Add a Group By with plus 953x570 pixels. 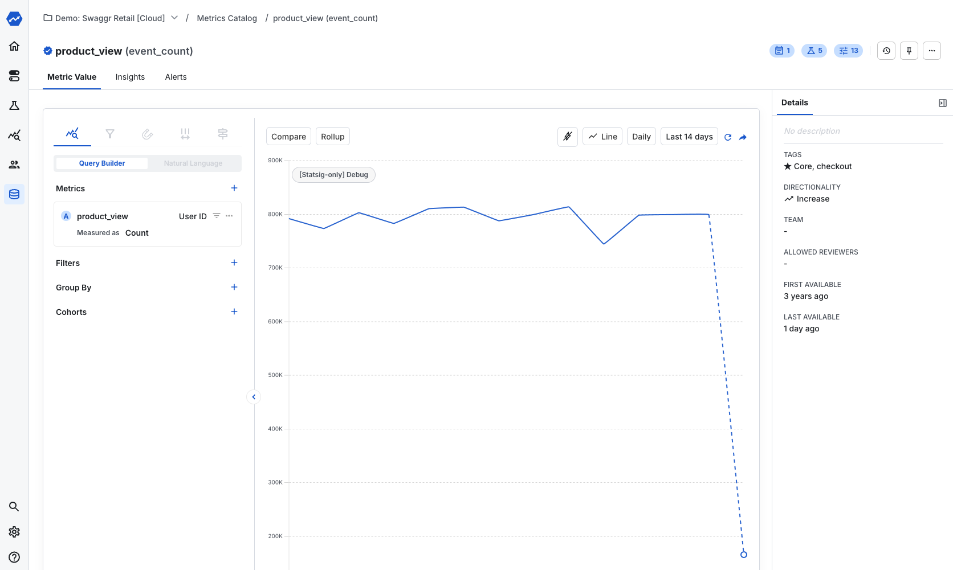click(x=234, y=287)
